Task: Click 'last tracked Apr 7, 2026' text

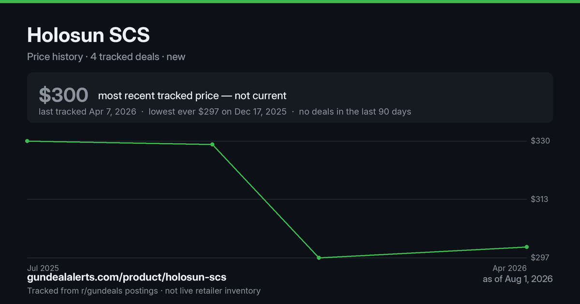Action: 87,111
